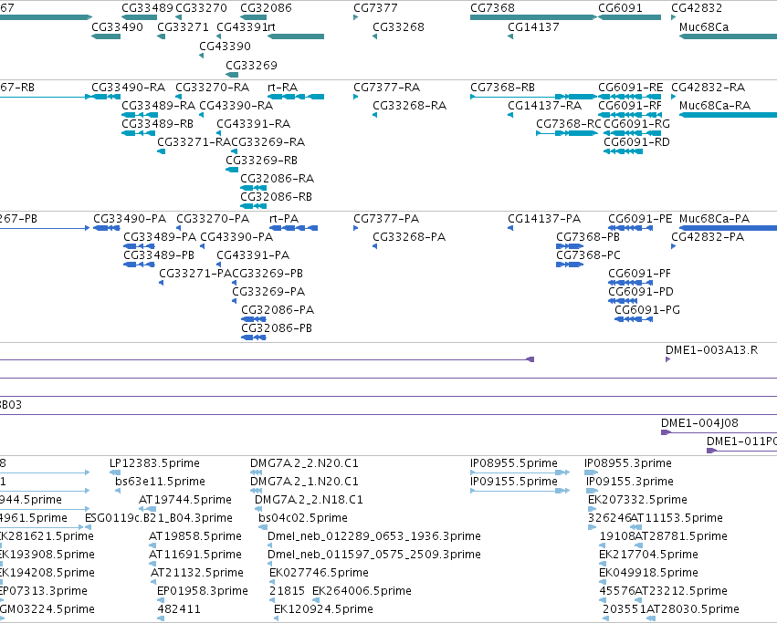Image resolution: width=777 pixels, height=623 pixels.
Task: Open the CG7377-PA protein label
Action: pyautogui.click(x=386, y=219)
